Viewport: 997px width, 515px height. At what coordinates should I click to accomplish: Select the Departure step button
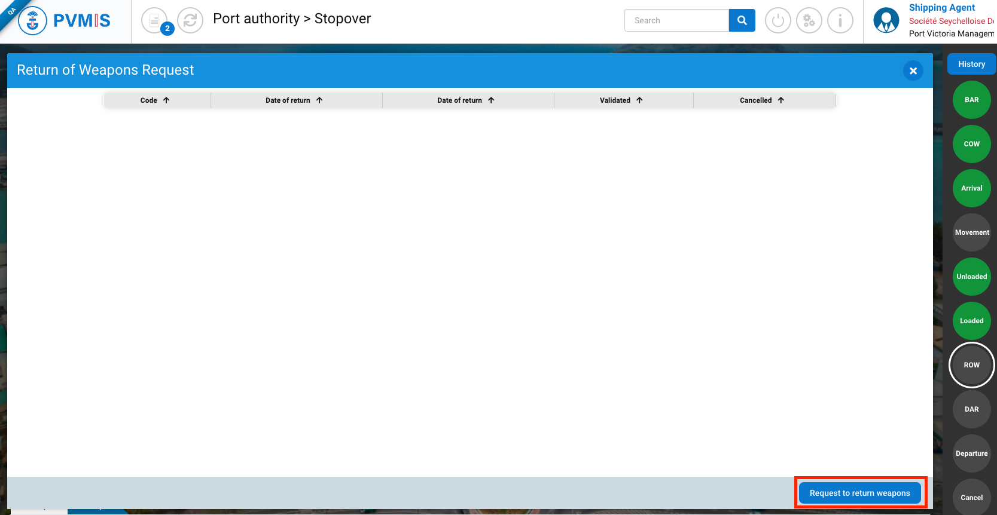click(971, 453)
